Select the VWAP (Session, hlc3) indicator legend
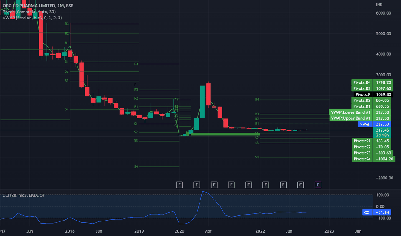The width and height of the screenshot is (401, 236). click(32, 18)
